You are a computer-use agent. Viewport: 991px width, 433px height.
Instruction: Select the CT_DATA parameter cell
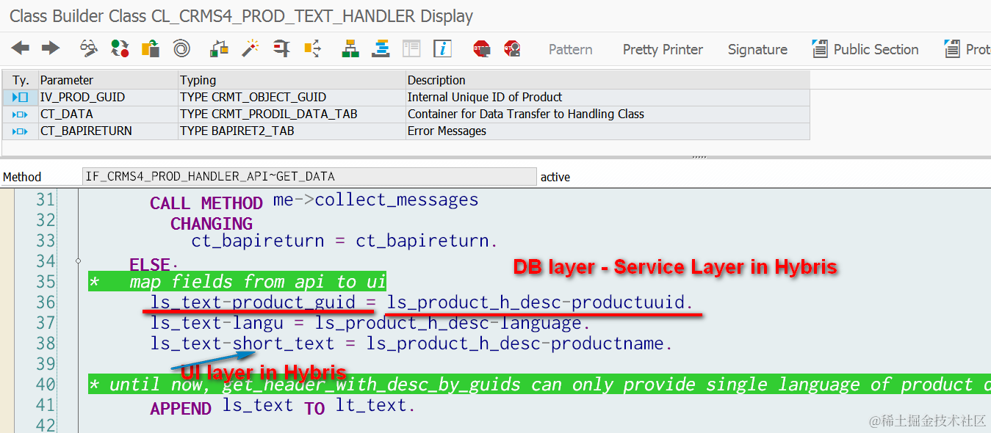click(x=109, y=114)
